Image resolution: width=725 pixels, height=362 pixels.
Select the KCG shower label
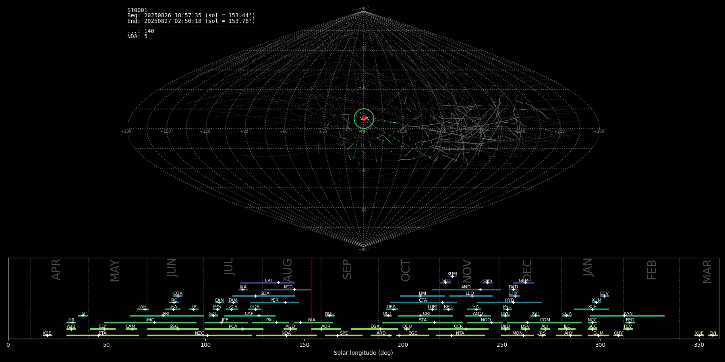[288, 287]
